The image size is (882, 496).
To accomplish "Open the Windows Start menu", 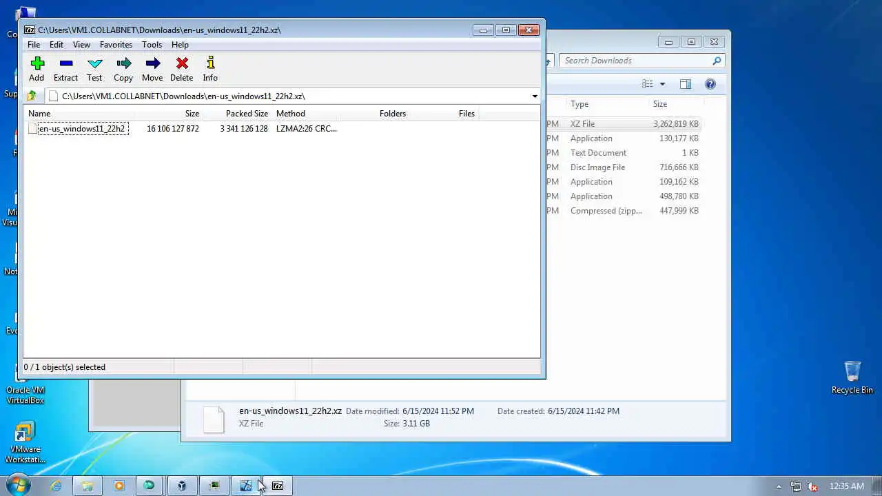I will coord(17,485).
